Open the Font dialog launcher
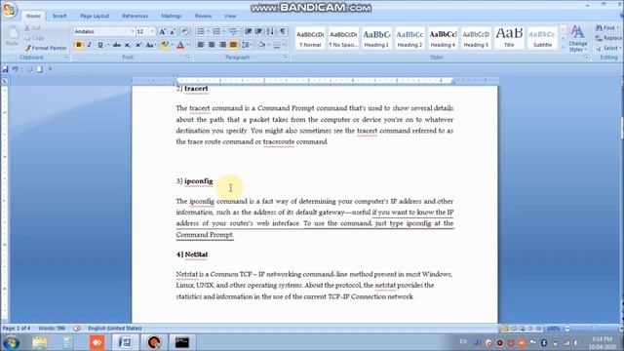Image resolution: width=624 pixels, height=351 pixels. [x=188, y=58]
